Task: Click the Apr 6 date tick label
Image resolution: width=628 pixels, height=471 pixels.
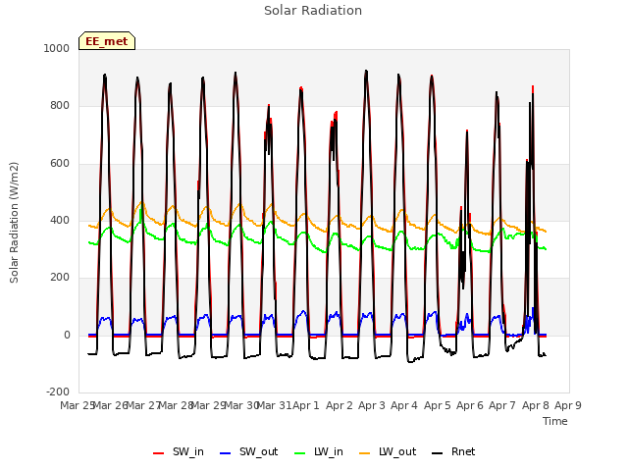Action: (x=470, y=405)
